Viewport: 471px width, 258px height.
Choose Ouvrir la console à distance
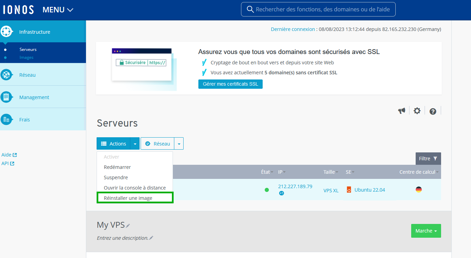[x=135, y=188]
